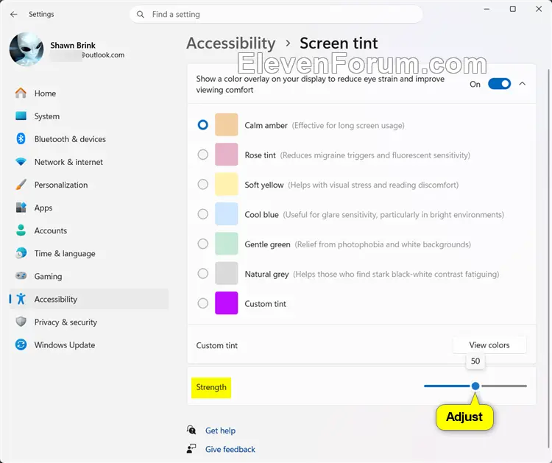Open Gaming settings
552x463 pixels.
pos(89,276)
